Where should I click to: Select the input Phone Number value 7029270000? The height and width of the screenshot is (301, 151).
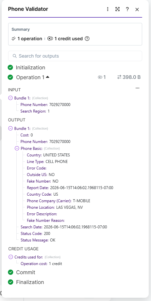coord(60,105)
